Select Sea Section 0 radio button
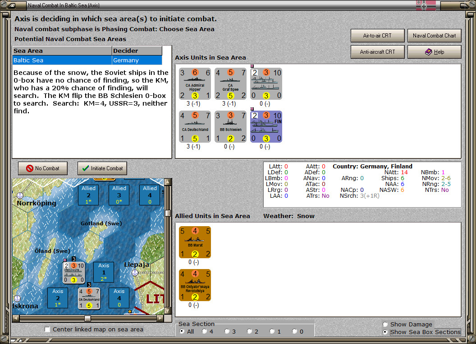476x344 pixels. pos(294,331)
